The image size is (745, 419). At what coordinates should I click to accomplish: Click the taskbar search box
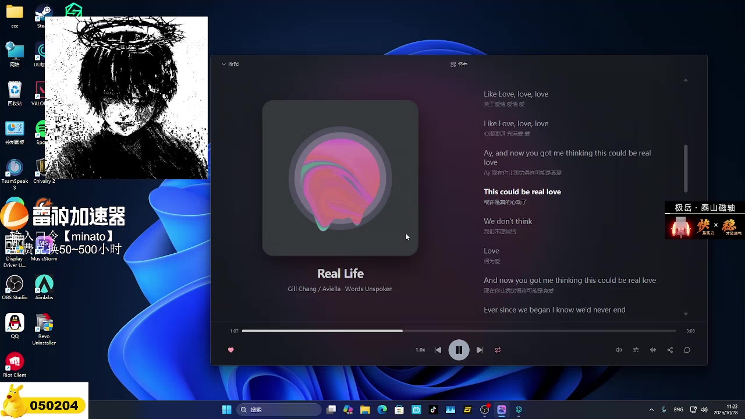(x=279, y=410)
